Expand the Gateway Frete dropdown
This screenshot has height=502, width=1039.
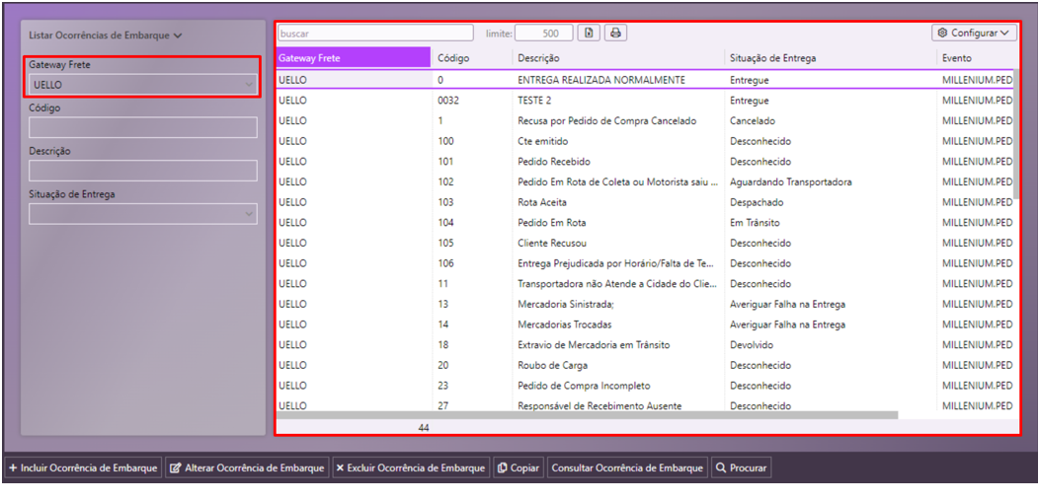[143, 85]
